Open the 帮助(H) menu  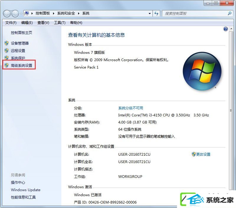point(76,23)
